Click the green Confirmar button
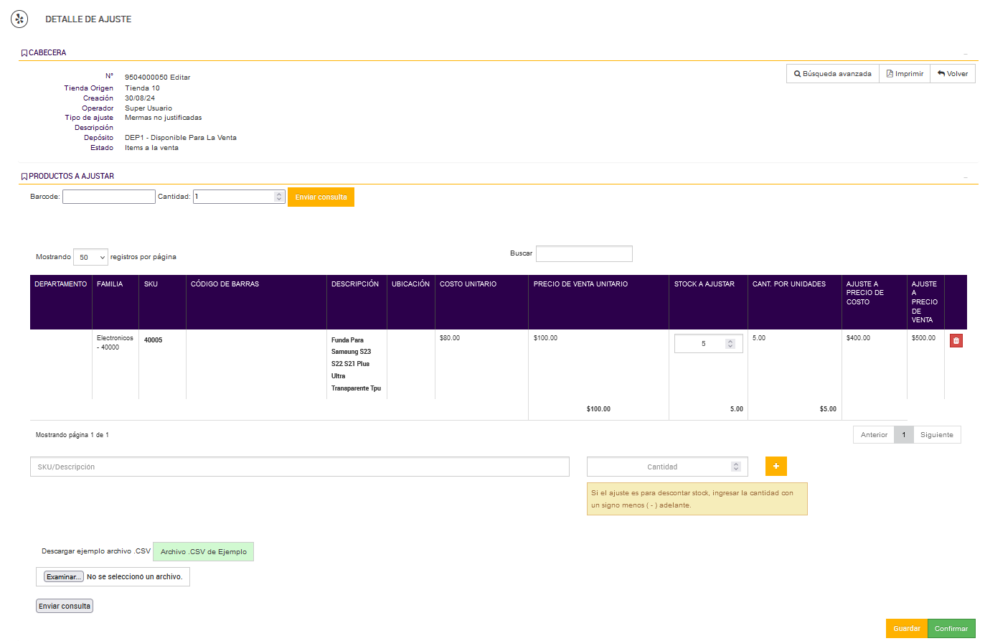 (951, 629)
